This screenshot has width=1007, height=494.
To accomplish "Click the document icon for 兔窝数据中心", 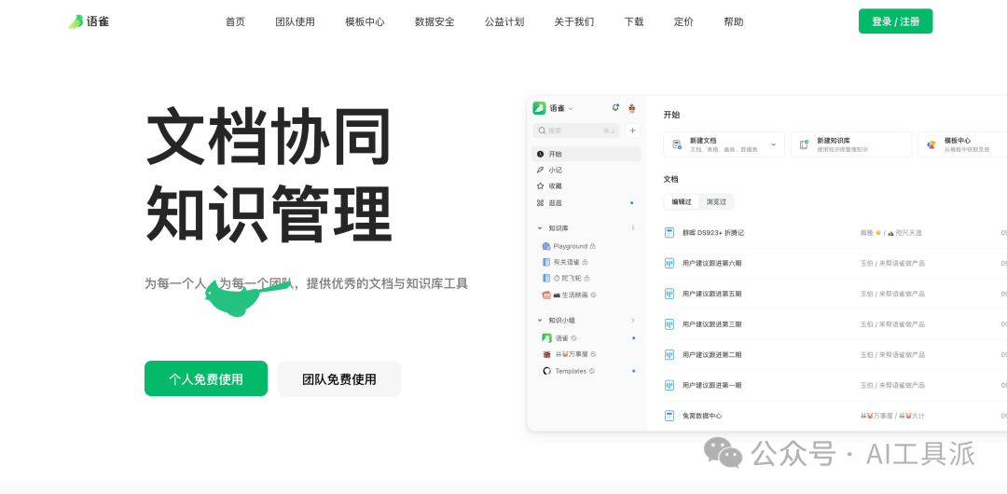I will point(669,416).
